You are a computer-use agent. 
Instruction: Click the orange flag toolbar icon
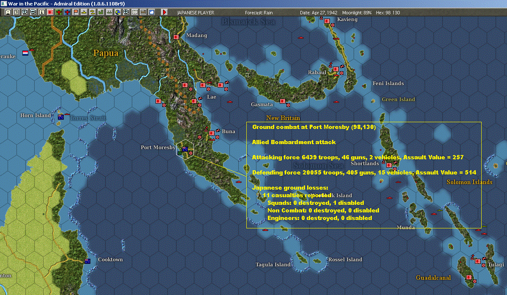coord(76,12)
